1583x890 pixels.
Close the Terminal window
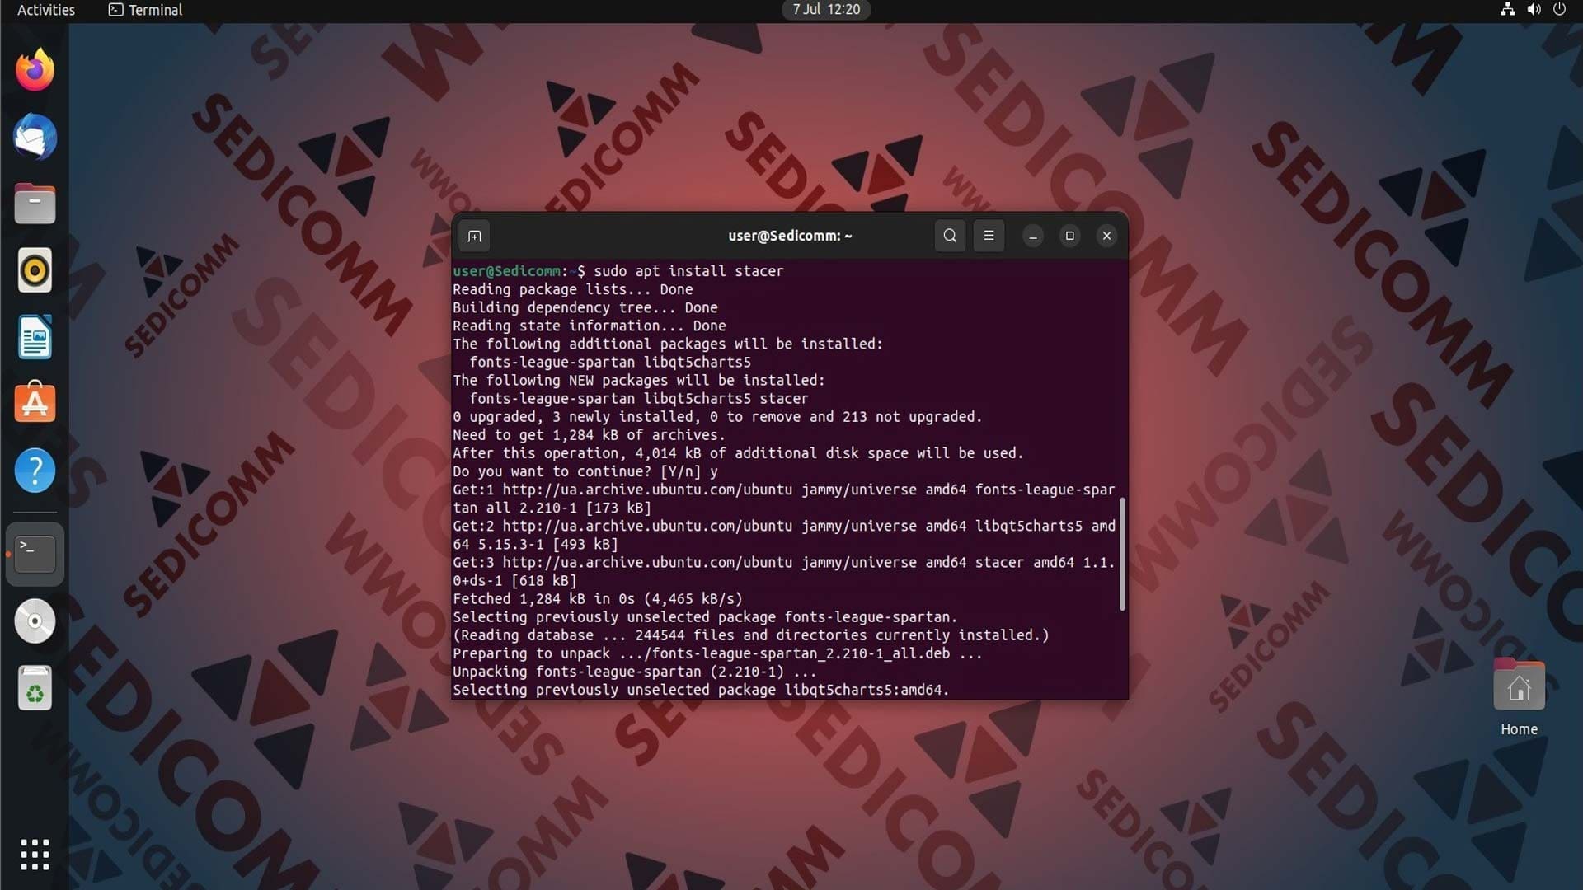tap(1106, 236)
